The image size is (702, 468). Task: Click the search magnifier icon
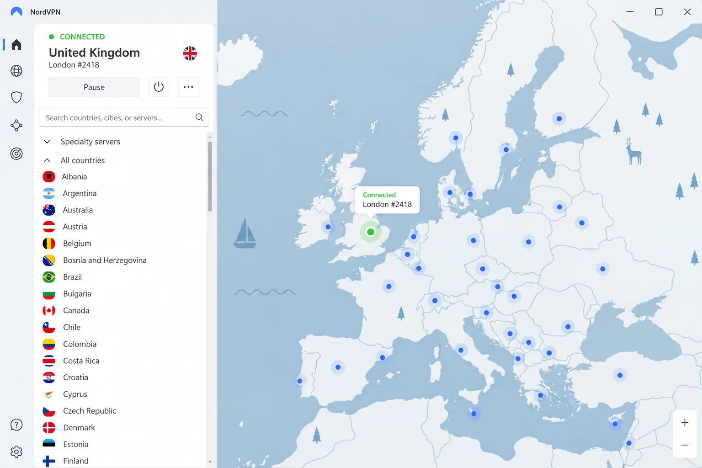(x=199, y=117)
